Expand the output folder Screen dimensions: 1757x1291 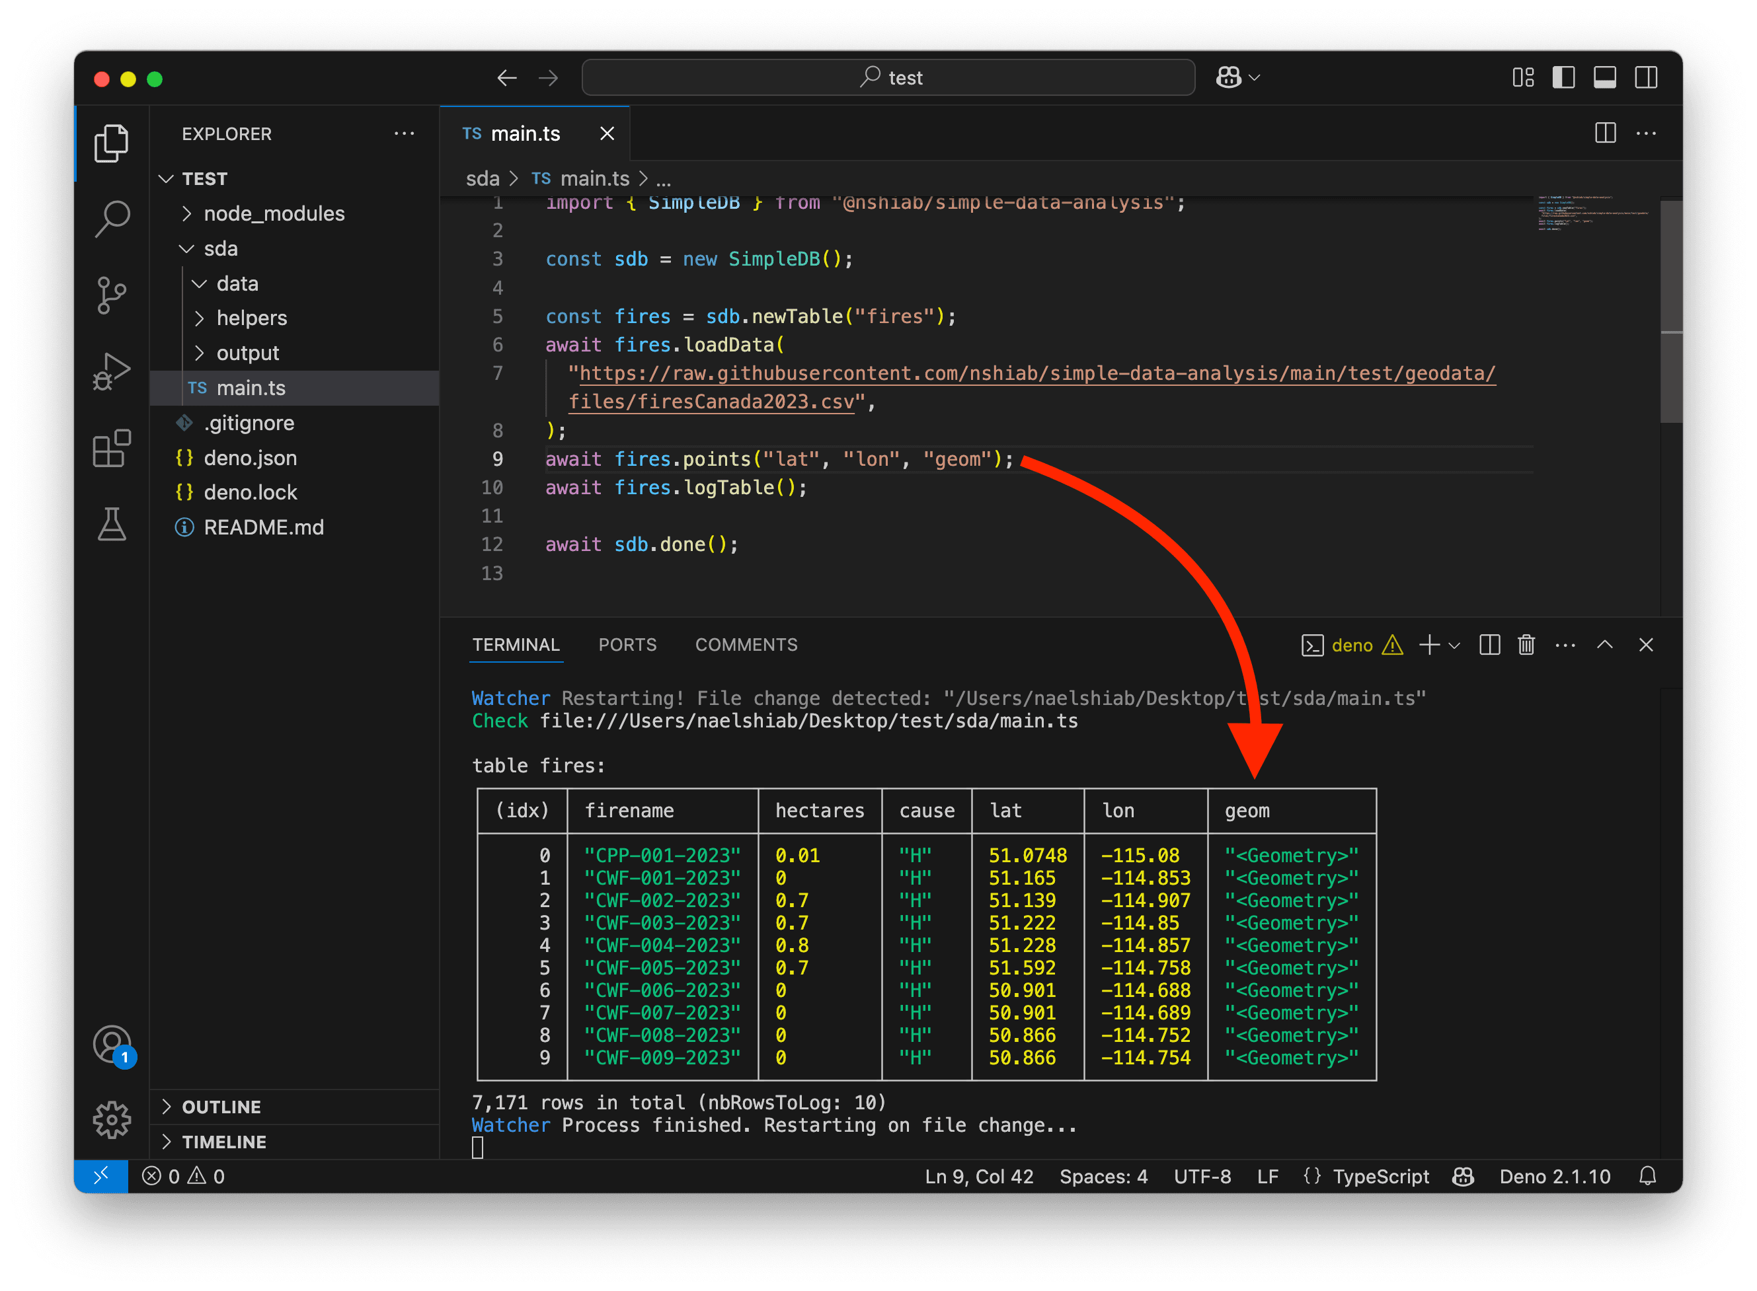[x=294, y=353]
